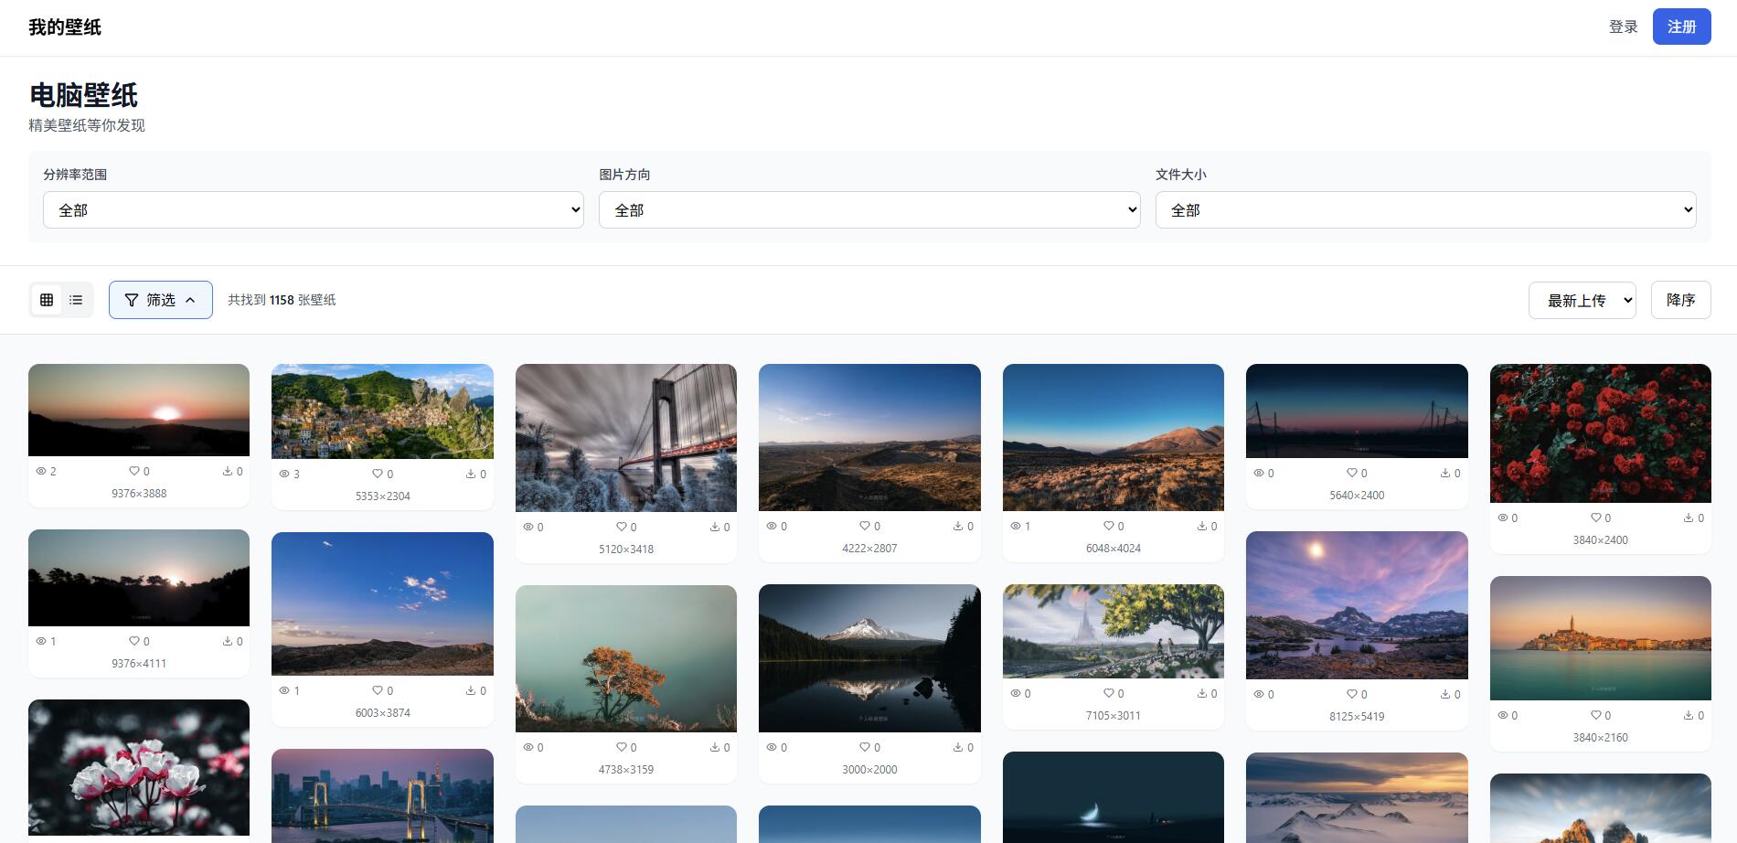
Task: Open the mountain plain wallpaper 6048×4024
Action: 1113,437
